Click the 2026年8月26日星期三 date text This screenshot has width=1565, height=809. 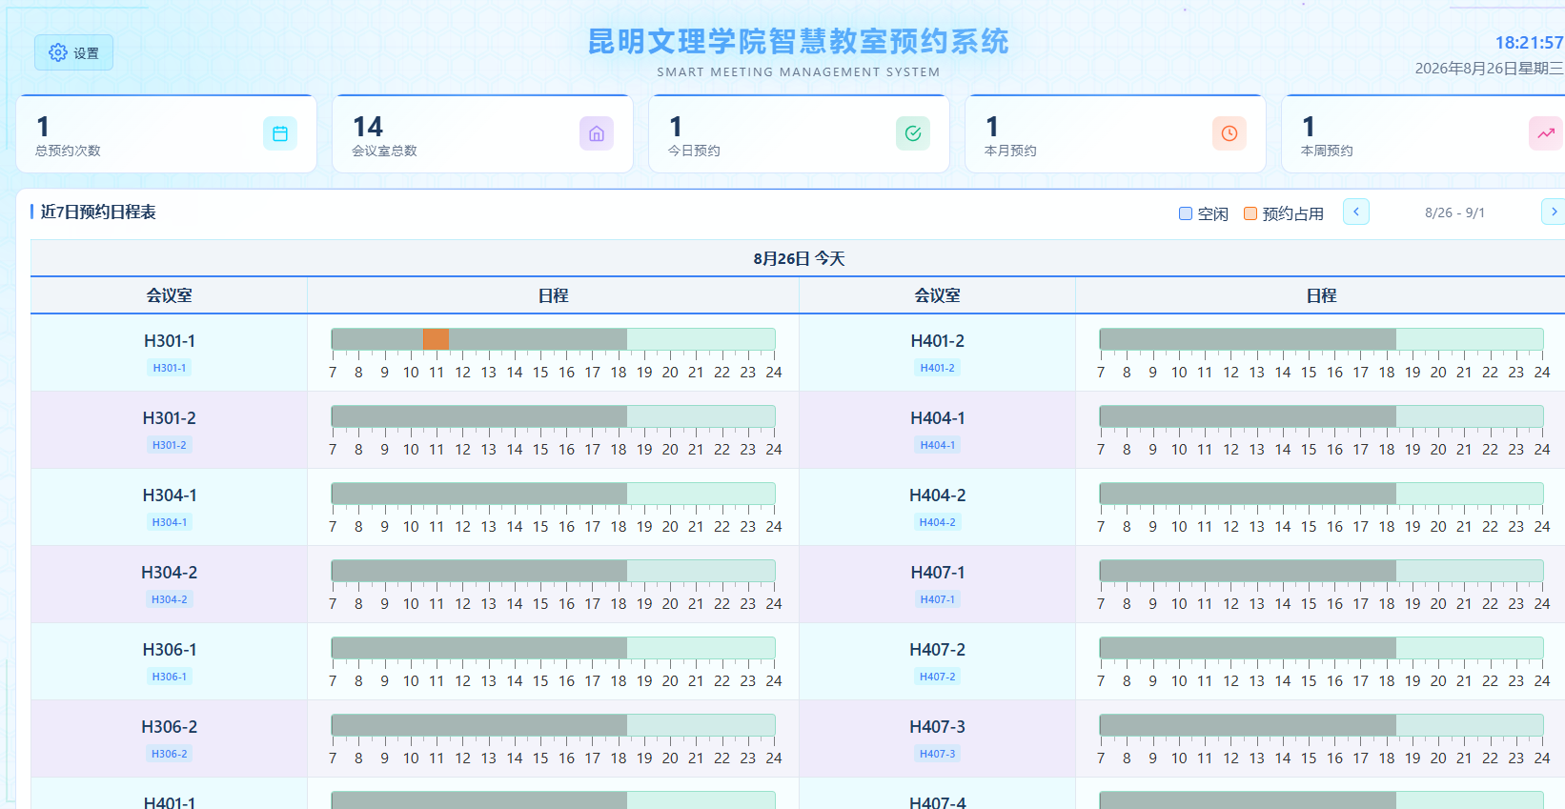coord(1489,68)
